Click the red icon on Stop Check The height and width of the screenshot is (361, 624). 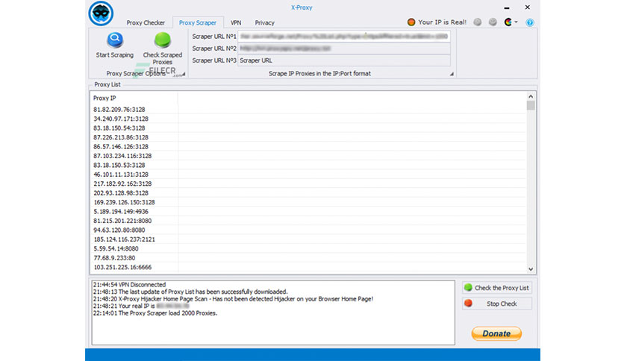pos(469,304)
